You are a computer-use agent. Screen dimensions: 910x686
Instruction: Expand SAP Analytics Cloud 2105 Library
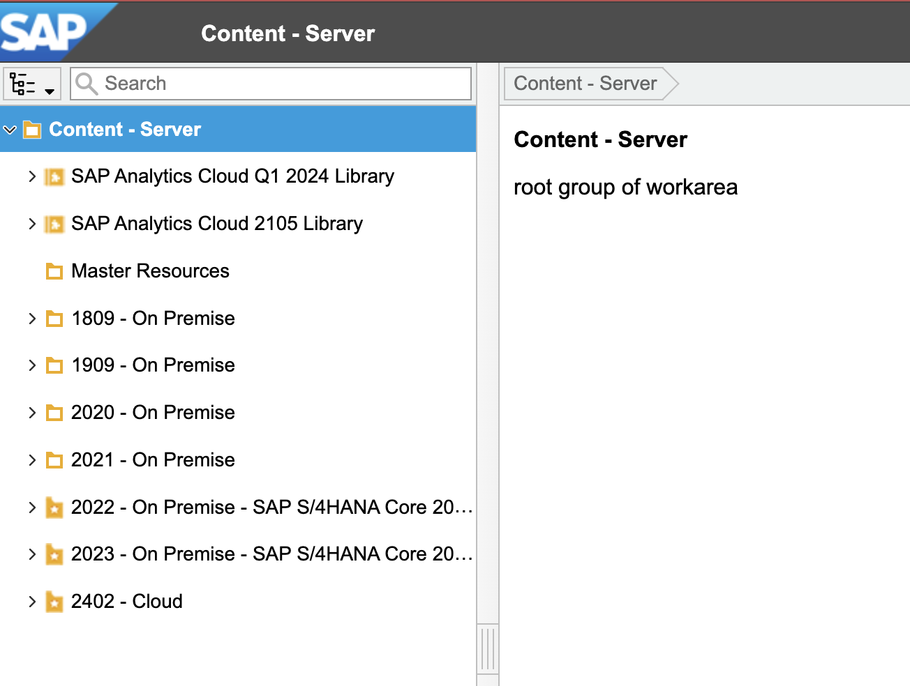32,224
